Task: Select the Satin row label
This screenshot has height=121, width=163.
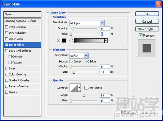Action: 12,68
